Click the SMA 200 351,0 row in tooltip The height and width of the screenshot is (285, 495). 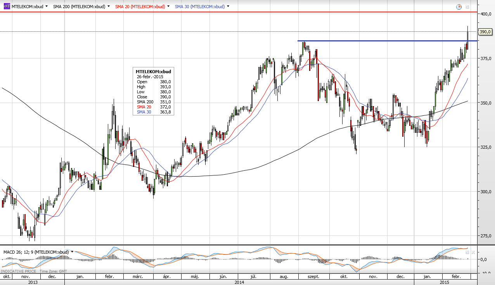pyautogui.click(x=154, y=102)
